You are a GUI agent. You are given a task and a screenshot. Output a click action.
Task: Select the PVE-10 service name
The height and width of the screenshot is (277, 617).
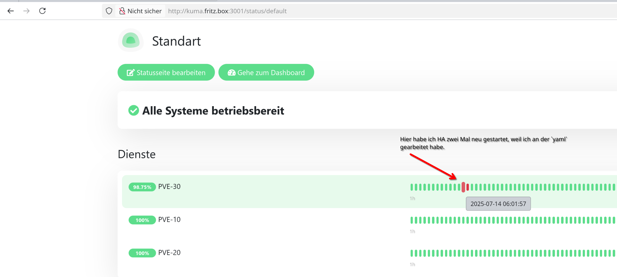(x=169, y=220)
